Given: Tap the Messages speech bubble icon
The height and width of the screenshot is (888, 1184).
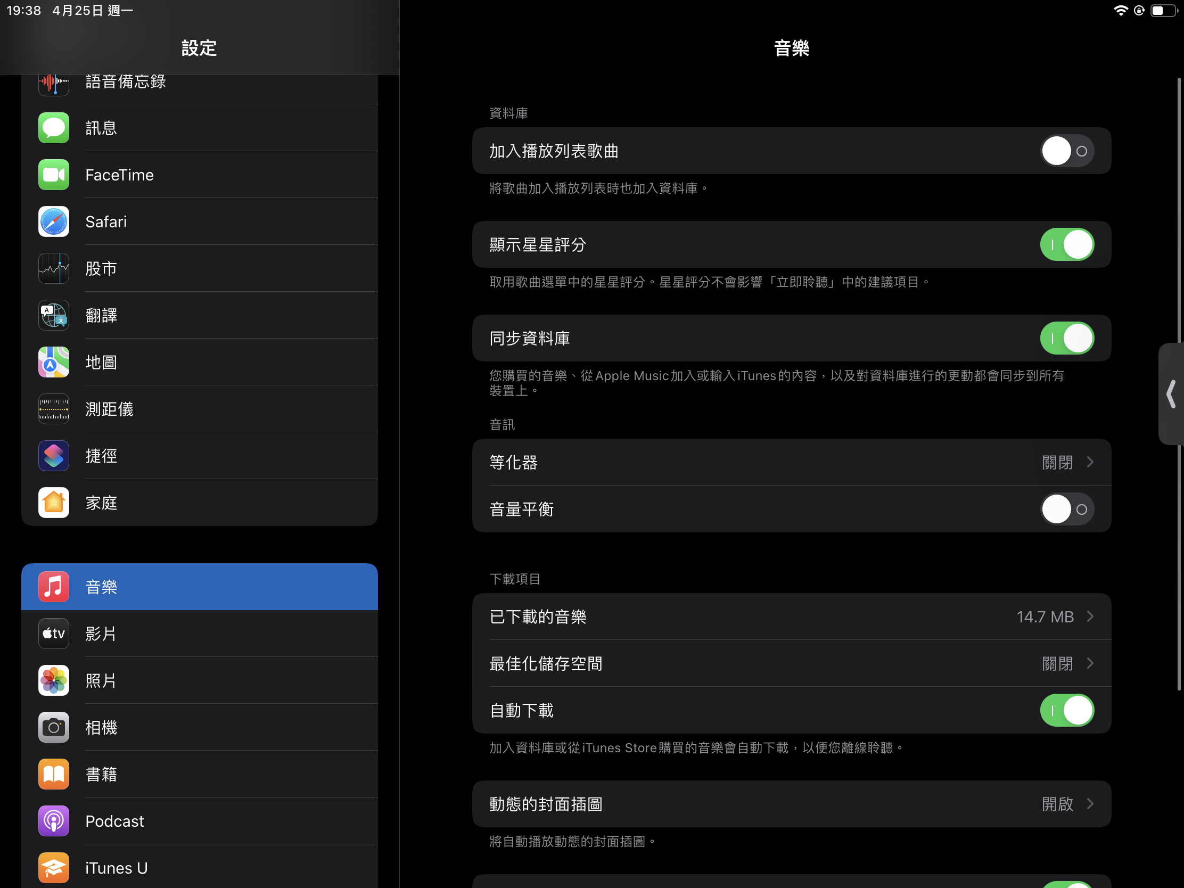Looking at the screenshot, I should (54, 128).
